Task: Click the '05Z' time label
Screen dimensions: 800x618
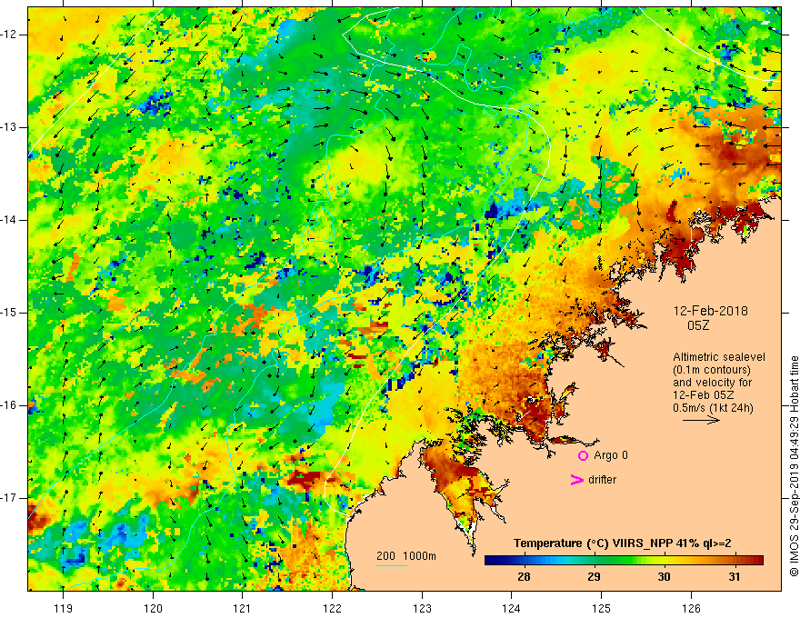Action: 698,325
